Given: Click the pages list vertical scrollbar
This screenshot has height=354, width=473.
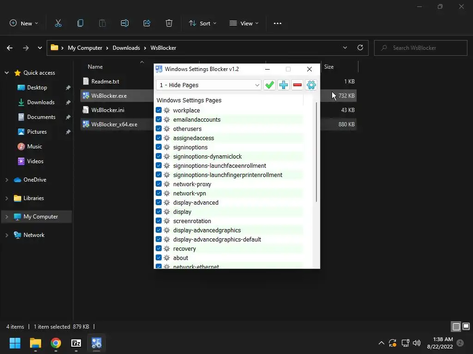Looking at the screenshot, I should [316, 152].
